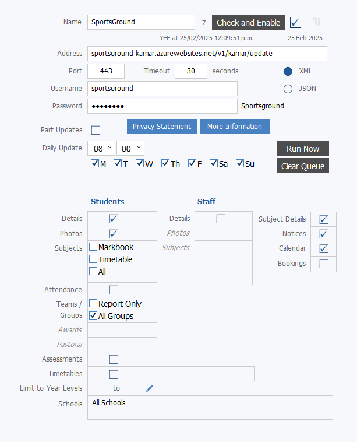The image size is (357, 442).
Task: Click the More Information button
Action: click(235, 127)
